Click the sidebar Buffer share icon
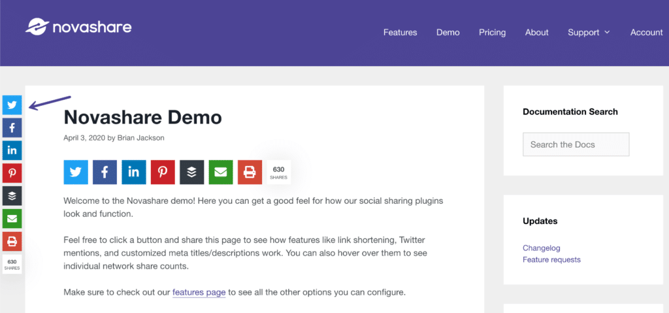 click(12, 195)
